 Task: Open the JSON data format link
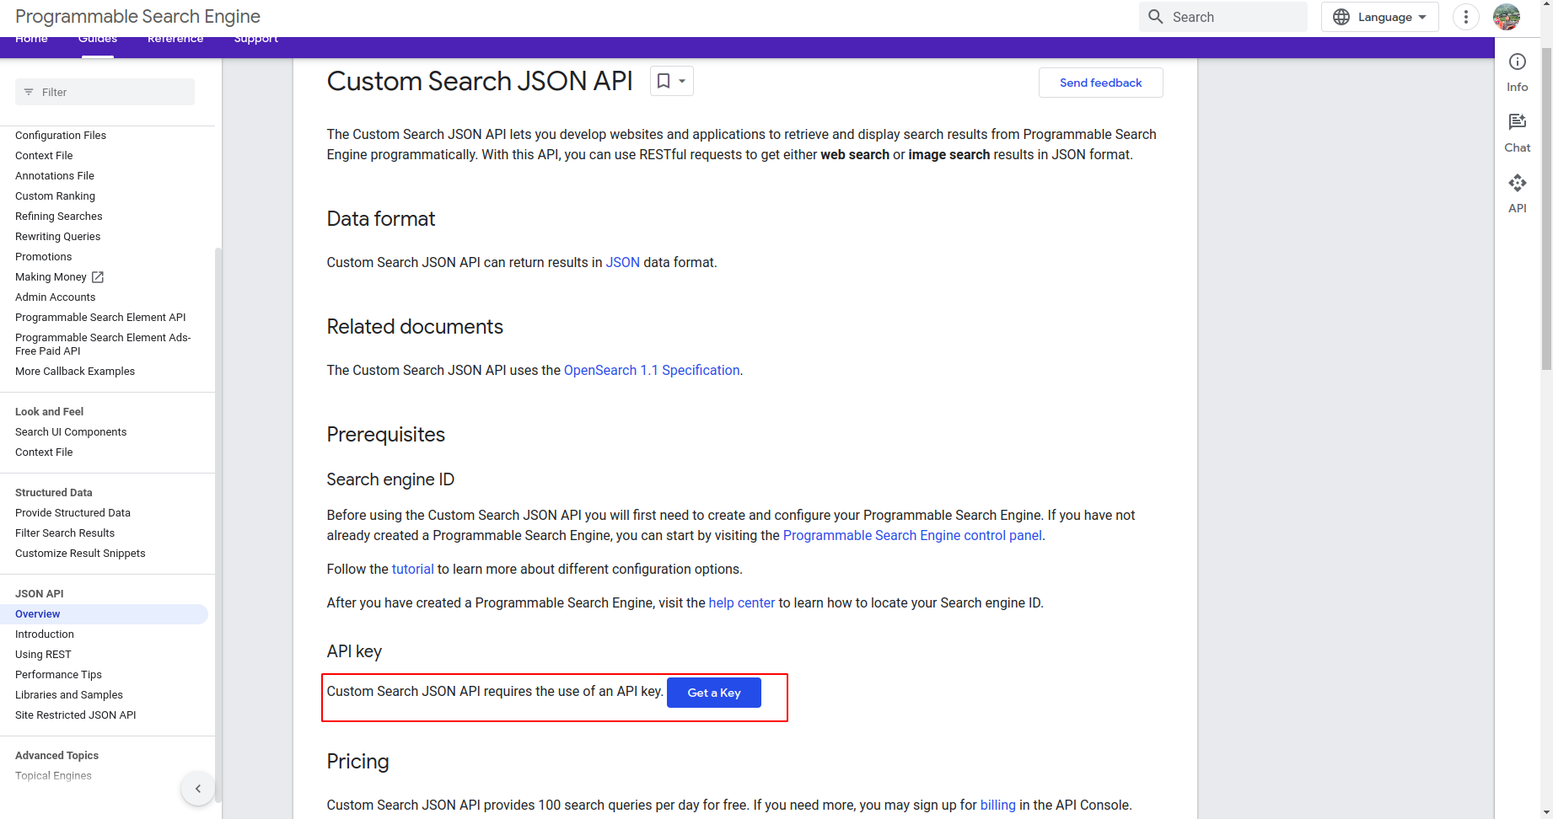click(x=623, y=263)
